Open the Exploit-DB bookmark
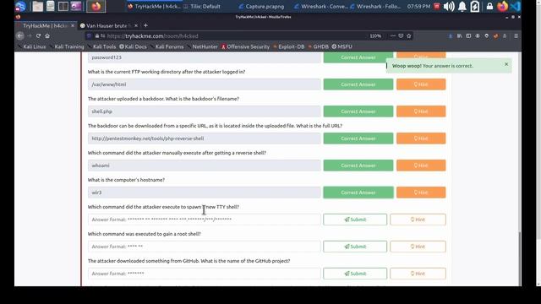541x304 pixels. [289, 46]
